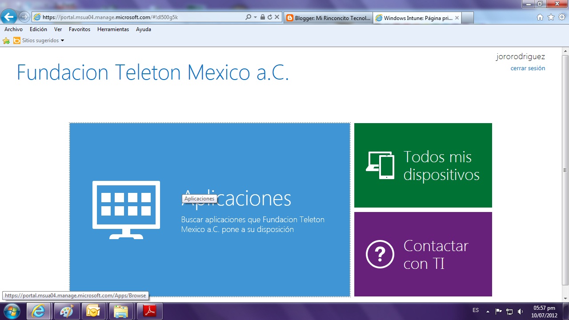Click the page scrollbar down arrow
Image resolution: width=569 pixels, height=320 pixels.
tap(565, 299)
